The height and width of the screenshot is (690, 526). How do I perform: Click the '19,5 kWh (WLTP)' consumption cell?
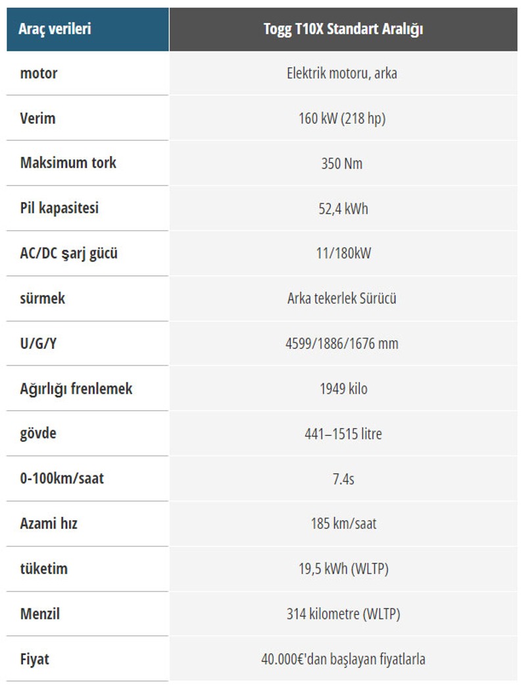(343, 569)
